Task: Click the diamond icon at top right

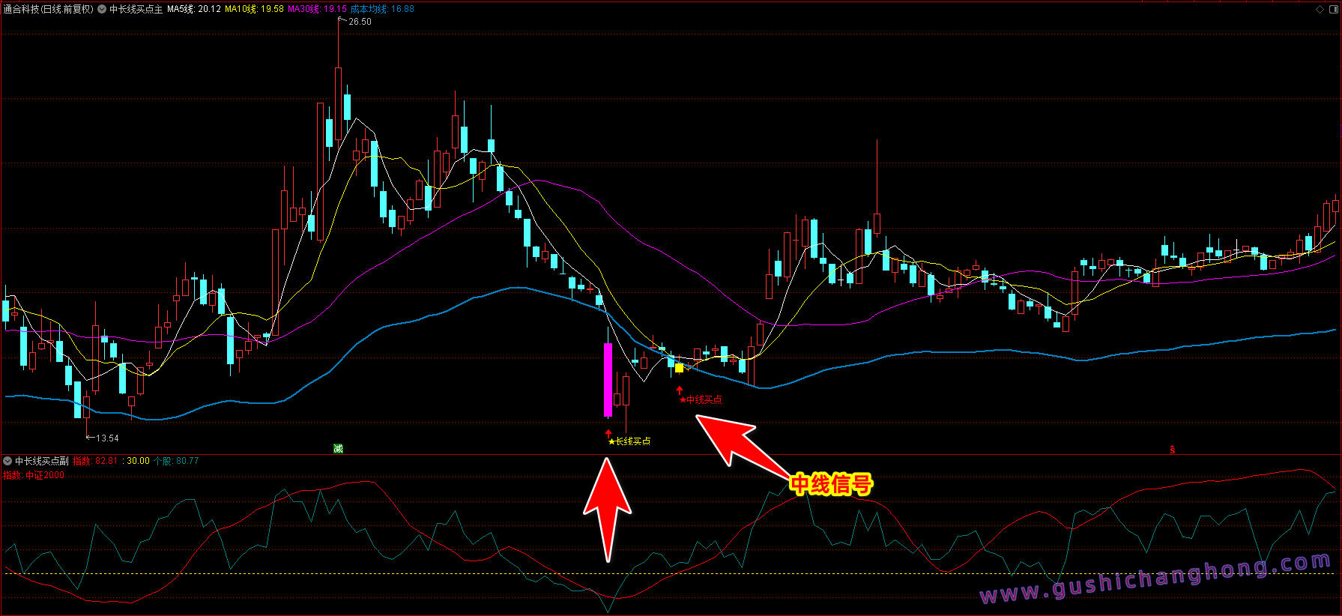Action: point(1320,9)
